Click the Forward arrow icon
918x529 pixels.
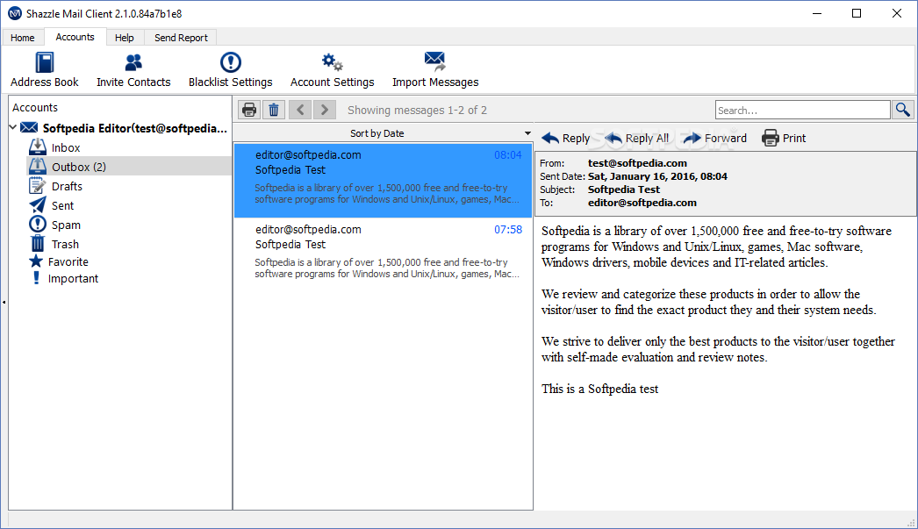(692, 138)
